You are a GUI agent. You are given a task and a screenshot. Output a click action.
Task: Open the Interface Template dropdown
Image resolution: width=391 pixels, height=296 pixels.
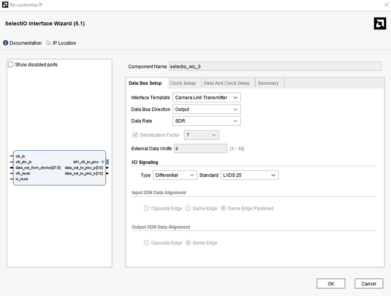[206, 97]
